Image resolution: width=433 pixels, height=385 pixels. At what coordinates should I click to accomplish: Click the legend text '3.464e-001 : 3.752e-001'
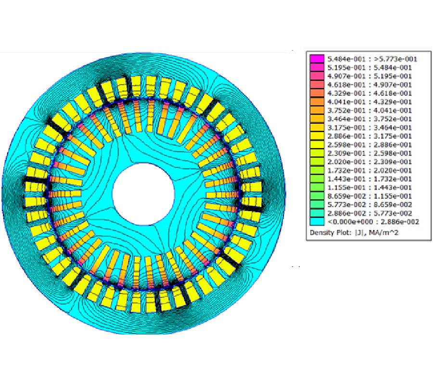369,119
